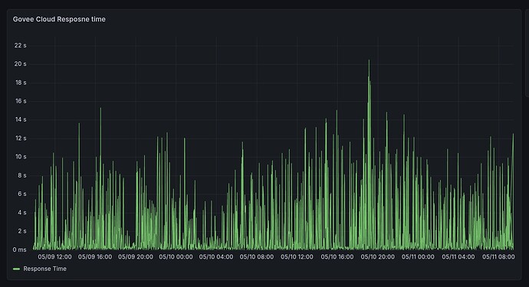Click the green Response Time legend color swatch
Viewport: 529px width, 287px height.
pos(16,269)
